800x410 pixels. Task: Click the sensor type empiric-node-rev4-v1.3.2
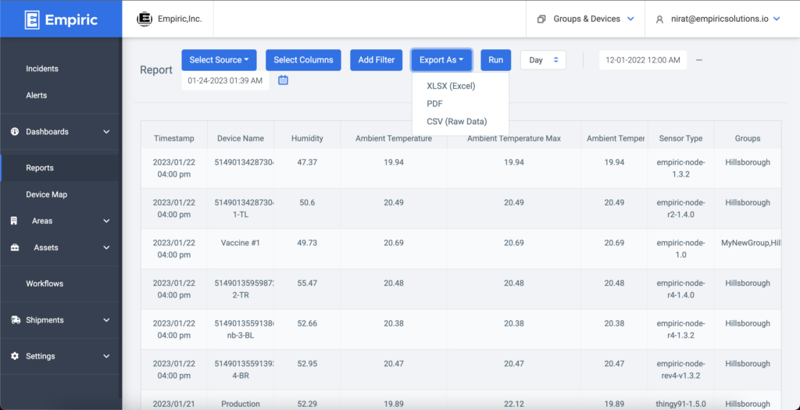point(680,369)
